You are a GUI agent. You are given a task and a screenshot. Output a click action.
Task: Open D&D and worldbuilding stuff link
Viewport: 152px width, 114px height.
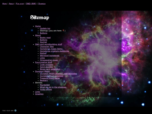pyautogui.click(x=49, y=44)
